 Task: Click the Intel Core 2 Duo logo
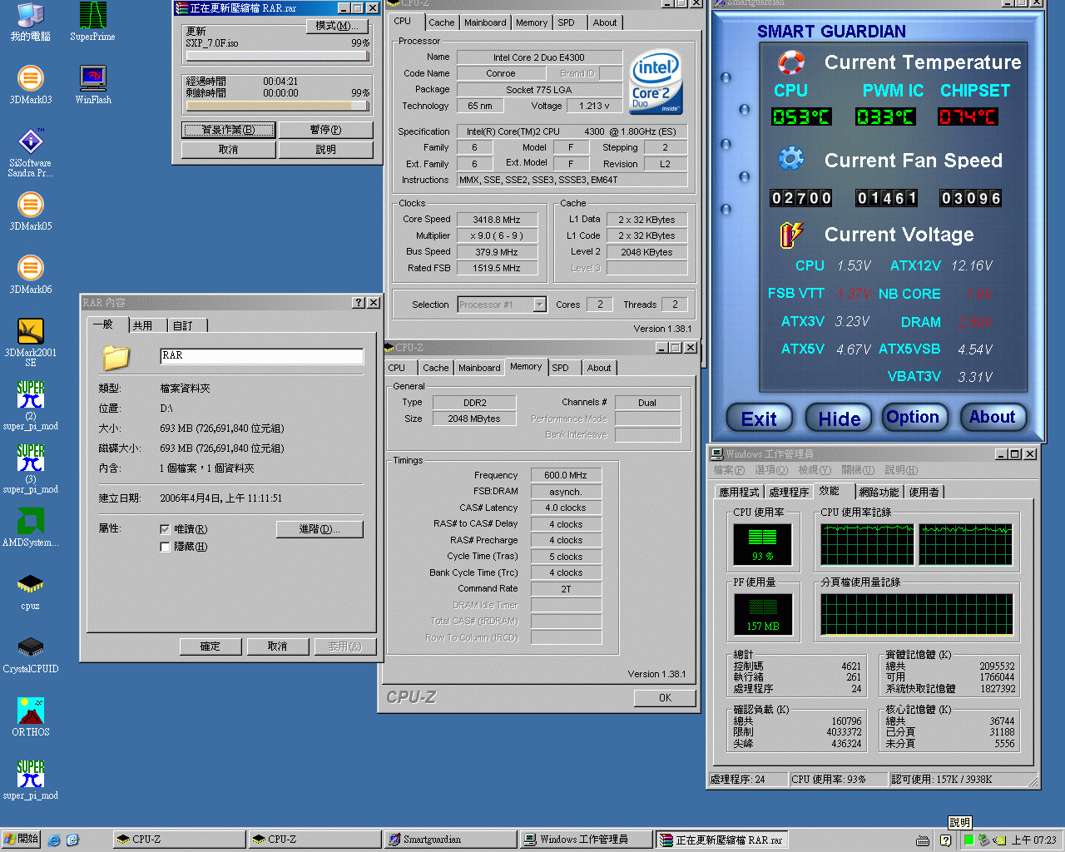click(x=656, y=82)
